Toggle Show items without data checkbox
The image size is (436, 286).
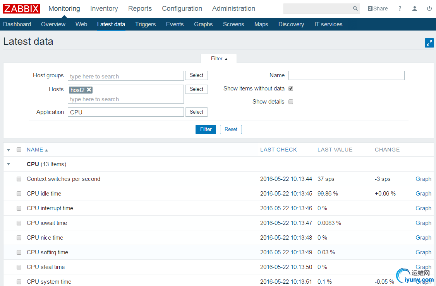(x=291, y=89)
